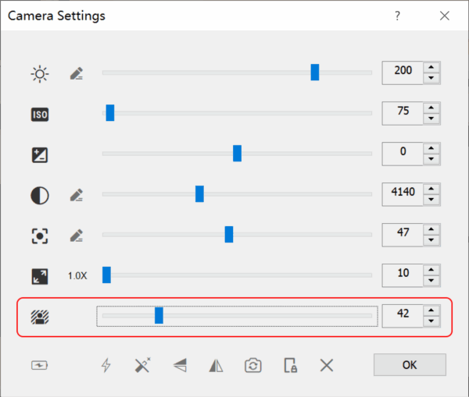Click the focus target icon
Screen dimensions: 469x397
point(39,236)
